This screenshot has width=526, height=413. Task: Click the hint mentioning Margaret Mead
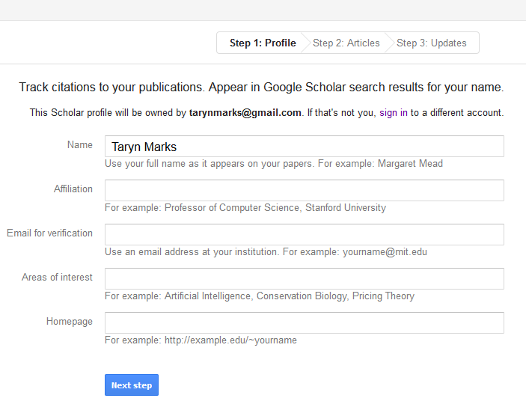[x=274, y=164]
